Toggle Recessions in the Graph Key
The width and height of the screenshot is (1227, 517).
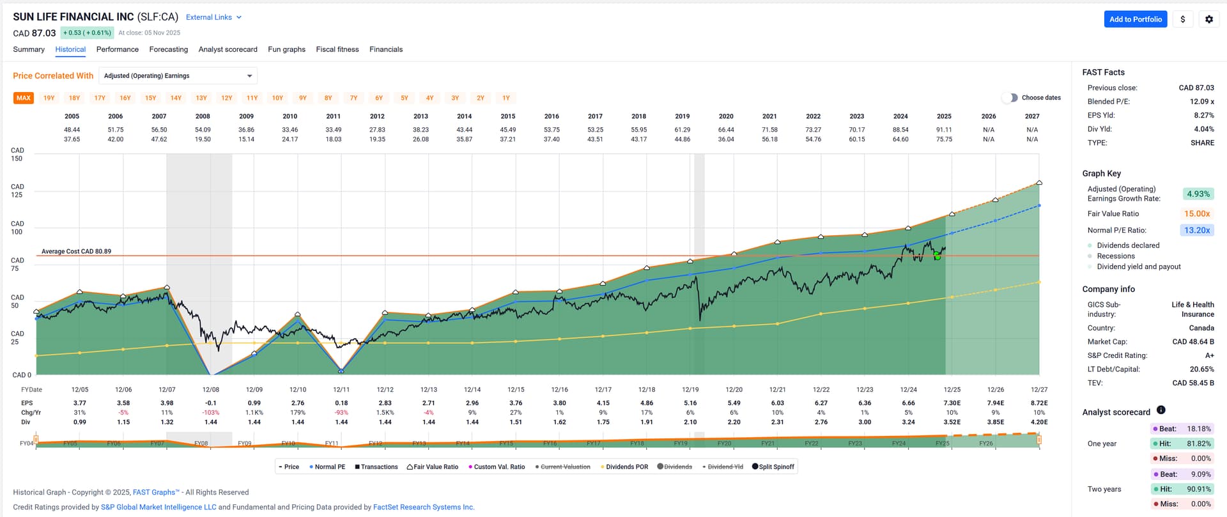(1090, 256)
